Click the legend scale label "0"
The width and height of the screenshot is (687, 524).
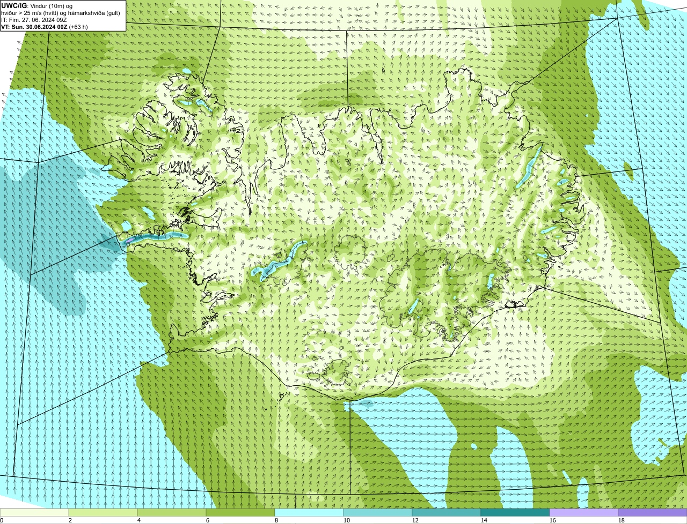[2, 520]
